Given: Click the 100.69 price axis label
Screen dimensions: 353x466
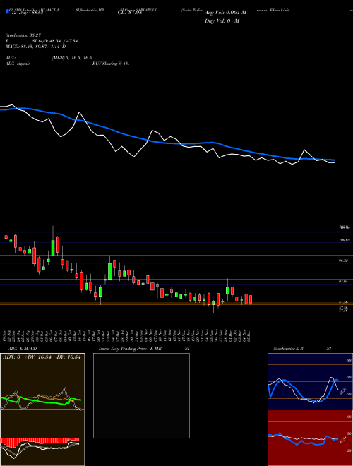Looking at the screenshot, I should pyautogui.click(x=345, y=240).
